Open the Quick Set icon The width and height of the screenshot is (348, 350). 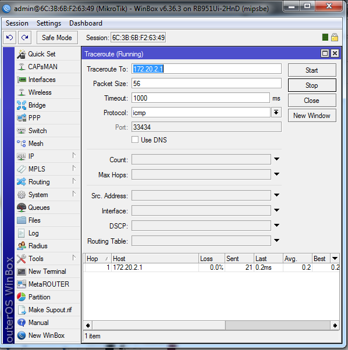point(22,54)
